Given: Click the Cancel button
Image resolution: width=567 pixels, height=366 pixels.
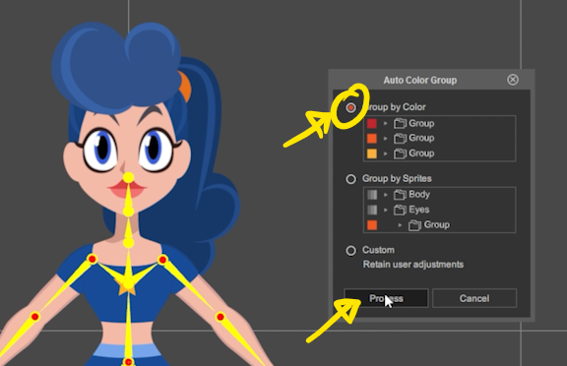Looking at the screenshot, I should point(474,298).
